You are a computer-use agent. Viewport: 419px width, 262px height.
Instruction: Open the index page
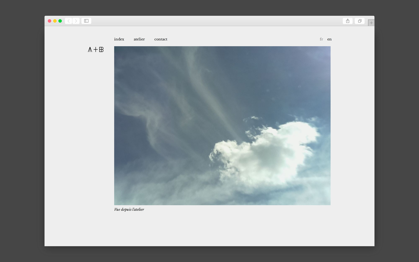119,39
